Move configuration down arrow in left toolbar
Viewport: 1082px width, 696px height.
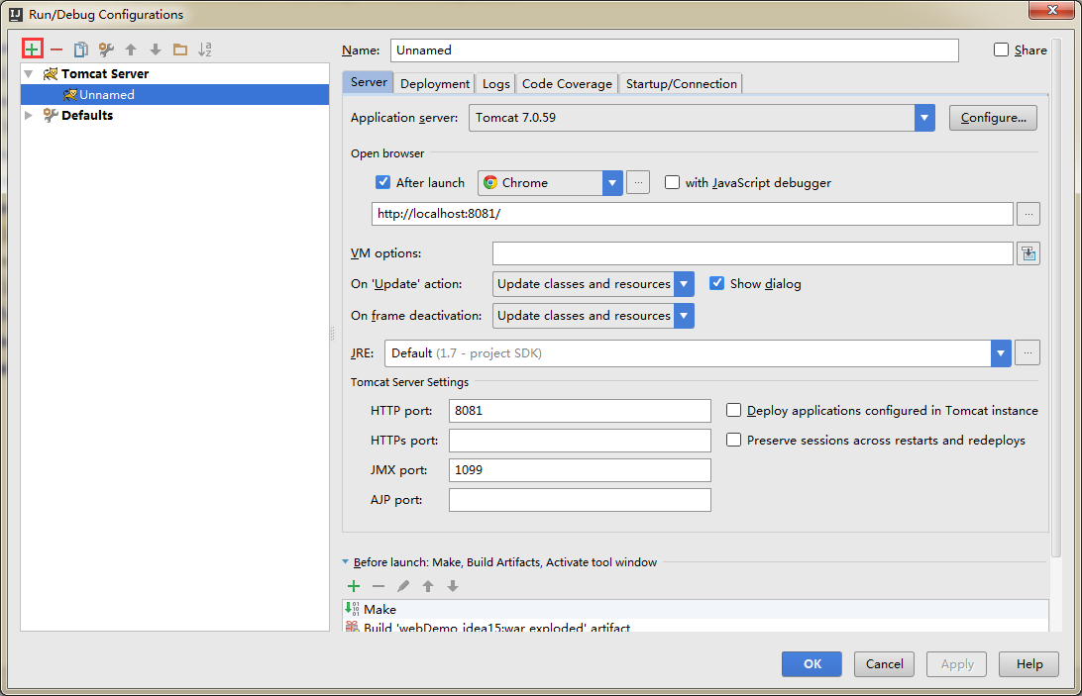pos(156,50)
